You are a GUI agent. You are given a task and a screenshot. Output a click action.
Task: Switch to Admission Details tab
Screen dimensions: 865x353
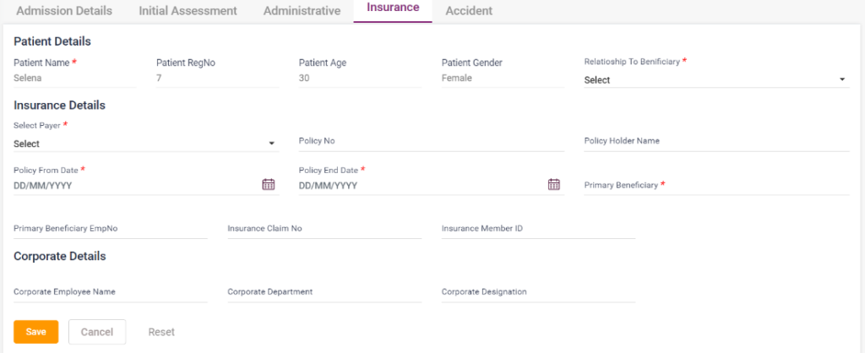(64, 11)
